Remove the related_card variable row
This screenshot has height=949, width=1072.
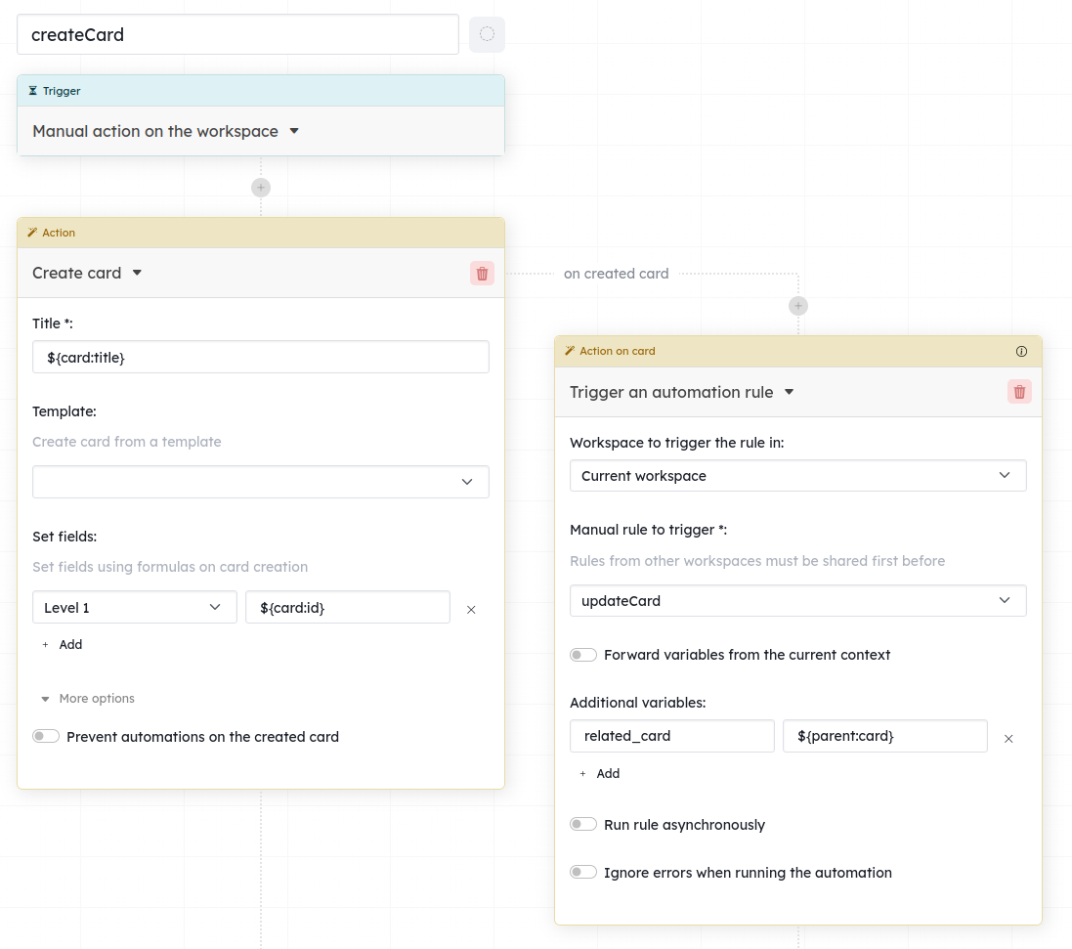coord(1008,739)
